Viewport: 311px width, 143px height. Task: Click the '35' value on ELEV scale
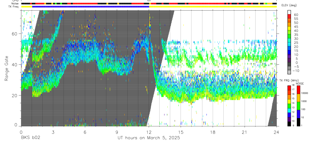pyautogui.click(x=296, y=35)
